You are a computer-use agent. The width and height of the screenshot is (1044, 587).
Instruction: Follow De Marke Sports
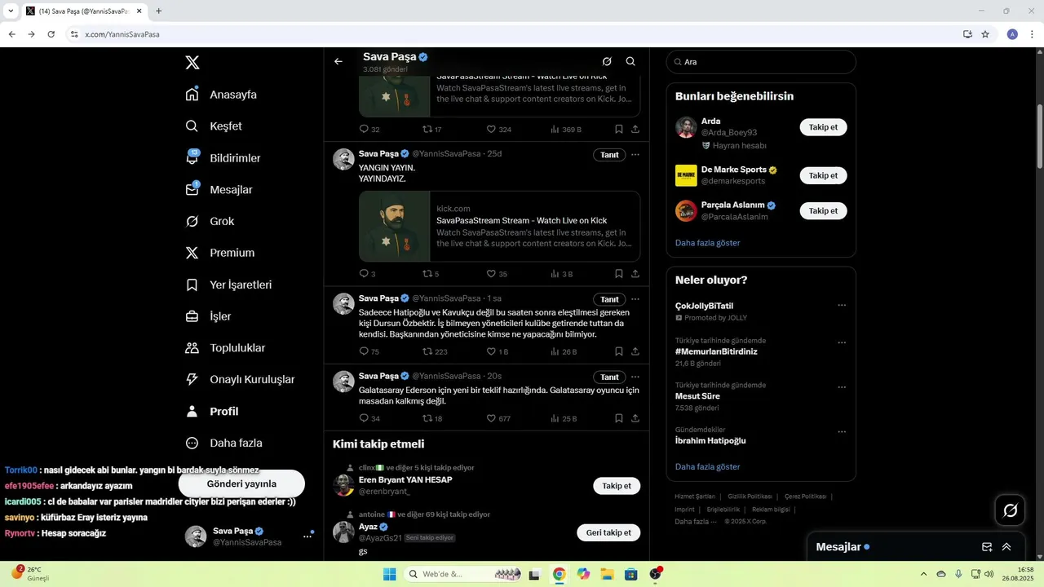pyautogui.click(x=823, y=175)
